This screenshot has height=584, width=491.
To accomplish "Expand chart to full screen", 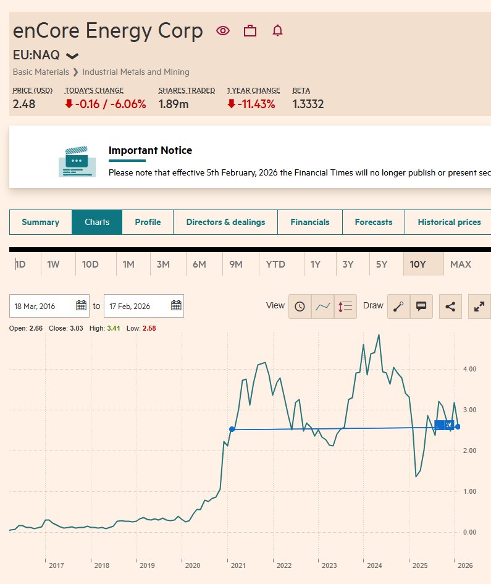I will pos(479,307).
